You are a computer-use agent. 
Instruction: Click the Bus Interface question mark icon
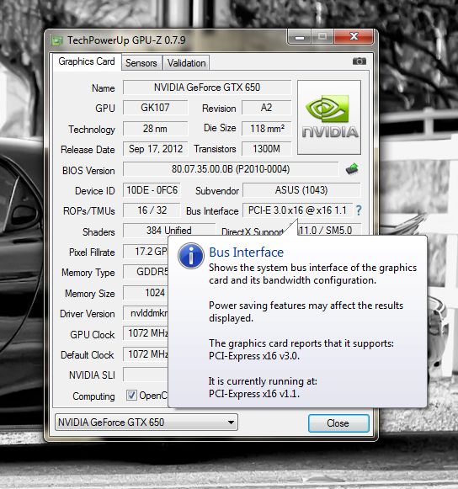[359, 210]
